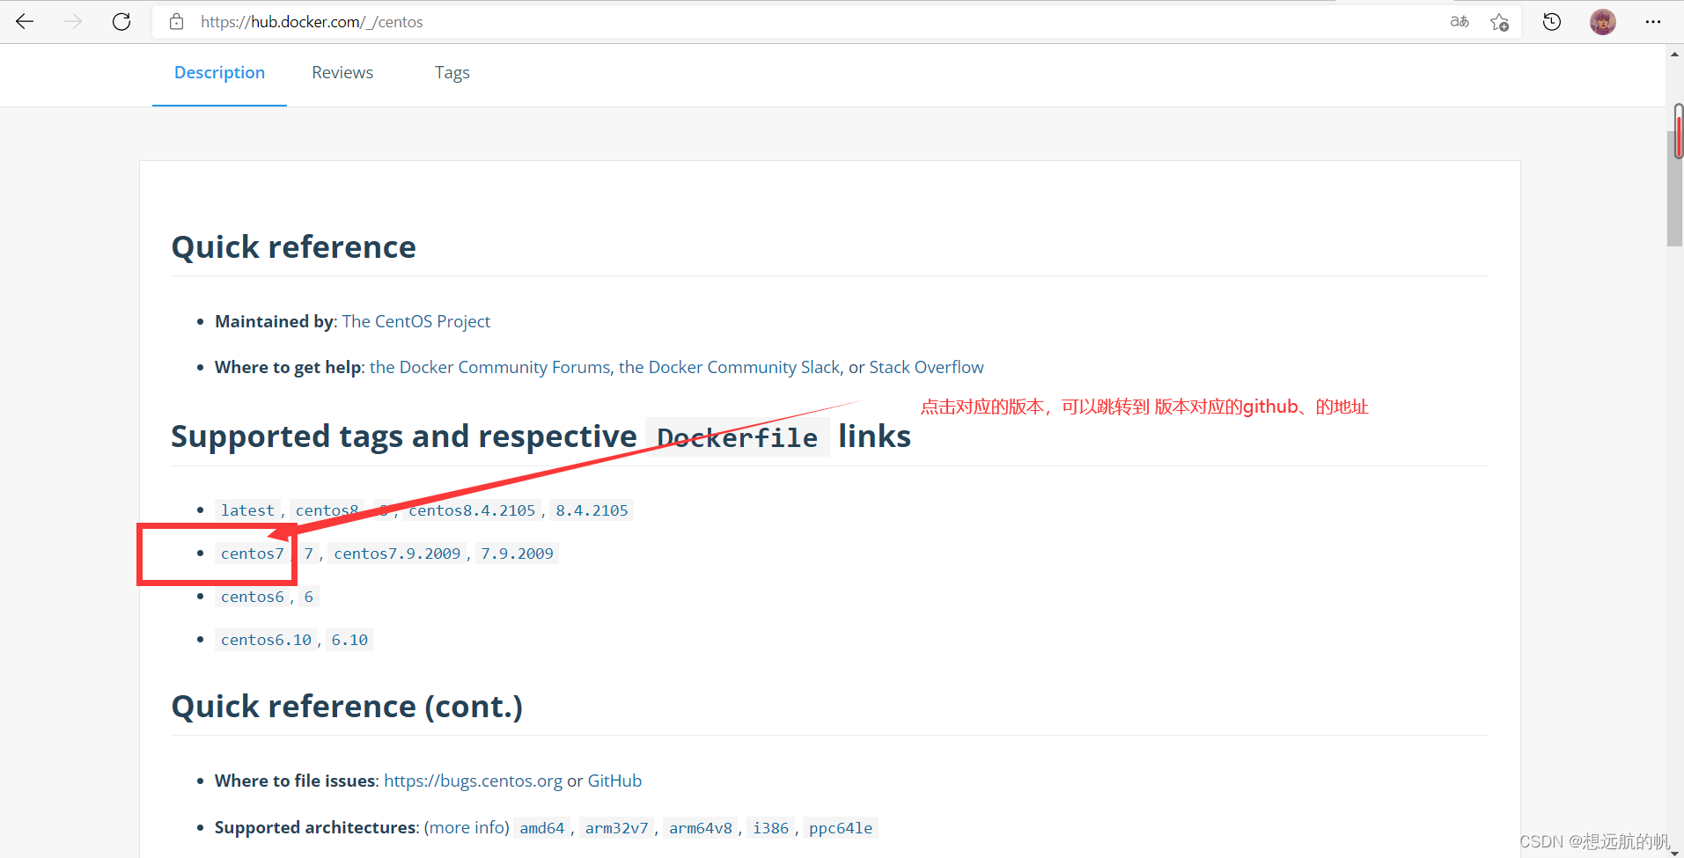Open the Docker Community Slack link
This screenshot has width=1684, height=858.
click(x=729, y=367)
